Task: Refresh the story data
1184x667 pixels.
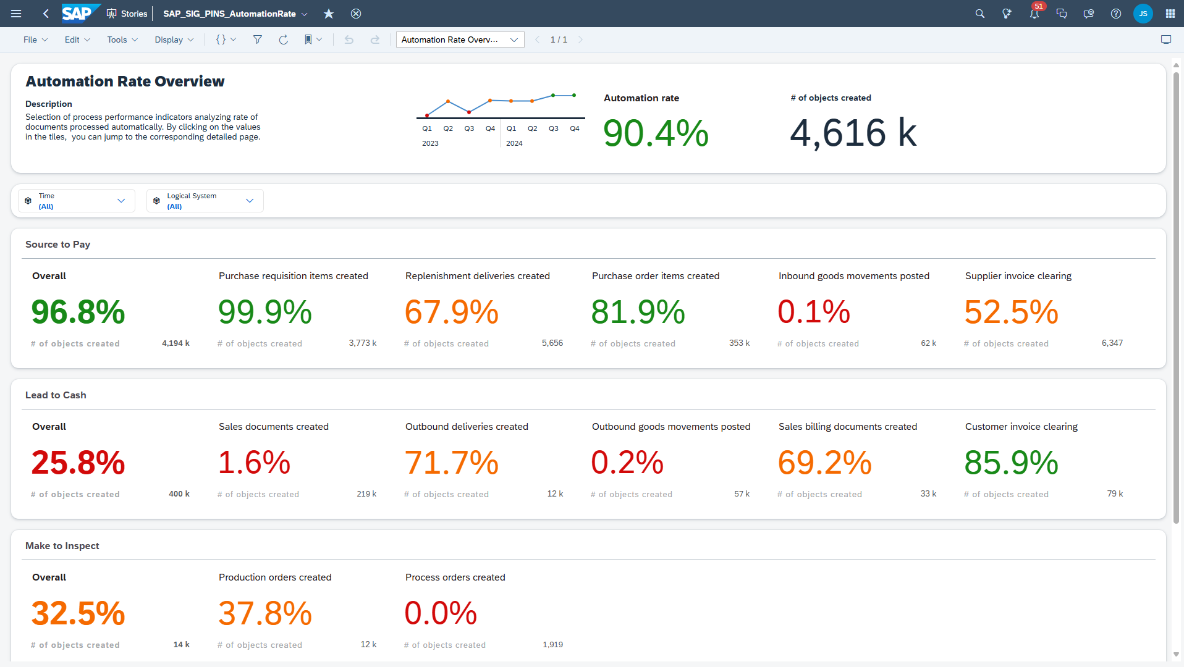Action: (x=283, y=40)
